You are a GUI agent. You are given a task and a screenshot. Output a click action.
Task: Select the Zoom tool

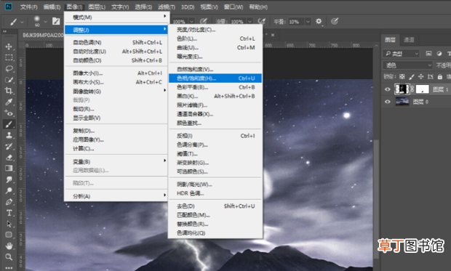pos(9,257)
